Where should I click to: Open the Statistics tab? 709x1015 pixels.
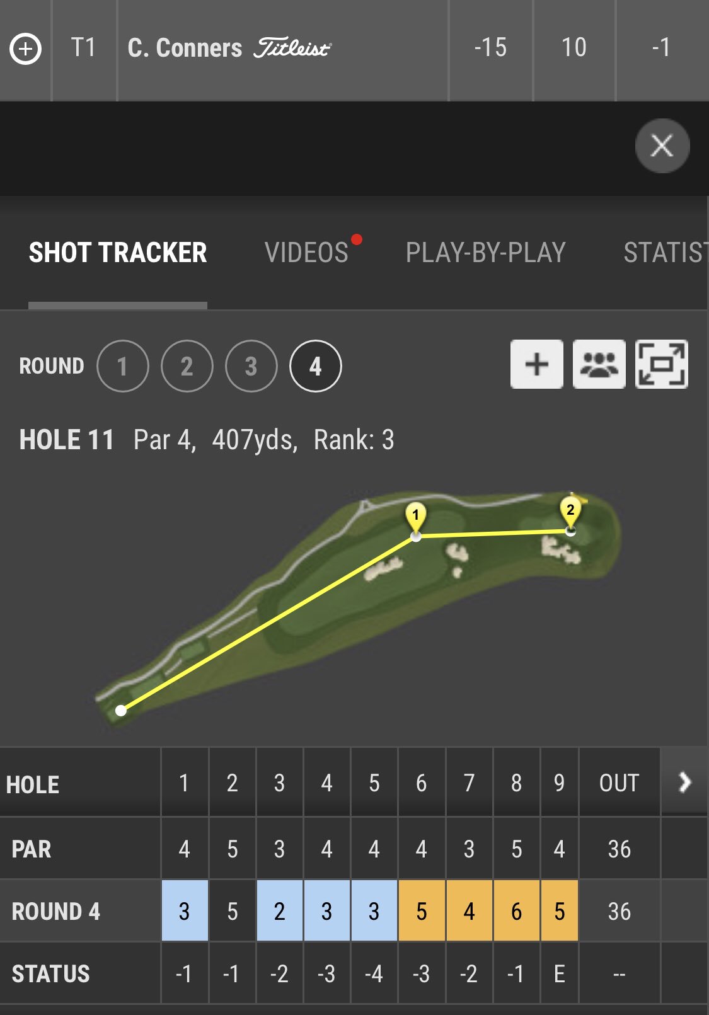666,253
